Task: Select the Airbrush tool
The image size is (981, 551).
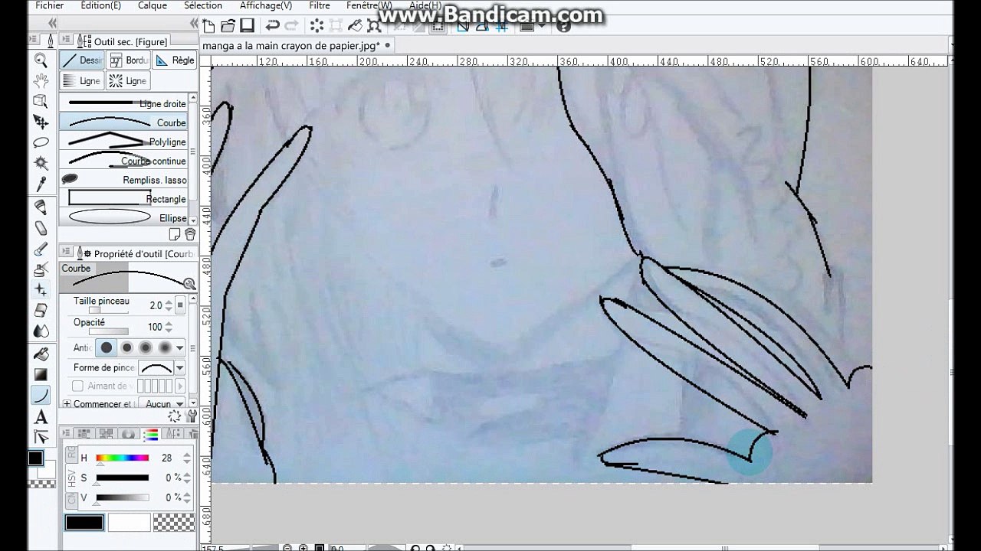Action: (x=41, y=269)
